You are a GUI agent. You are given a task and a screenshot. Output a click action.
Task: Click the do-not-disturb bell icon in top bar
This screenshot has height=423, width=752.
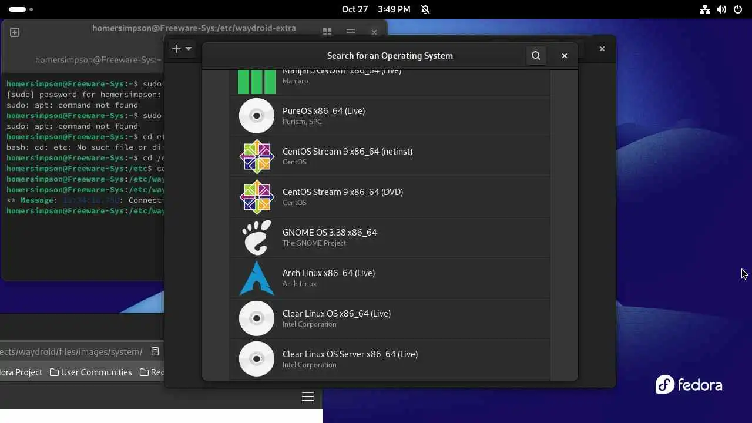[x=425, y=9]
